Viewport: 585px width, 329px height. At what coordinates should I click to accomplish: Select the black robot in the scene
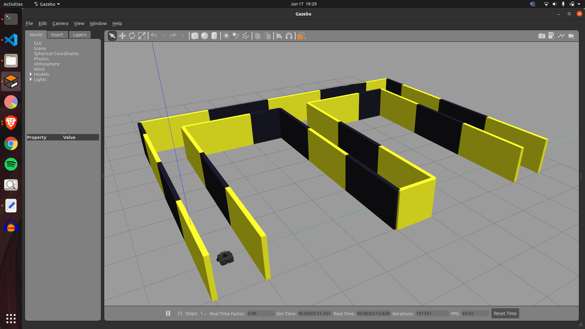click(x=225, y=258)
